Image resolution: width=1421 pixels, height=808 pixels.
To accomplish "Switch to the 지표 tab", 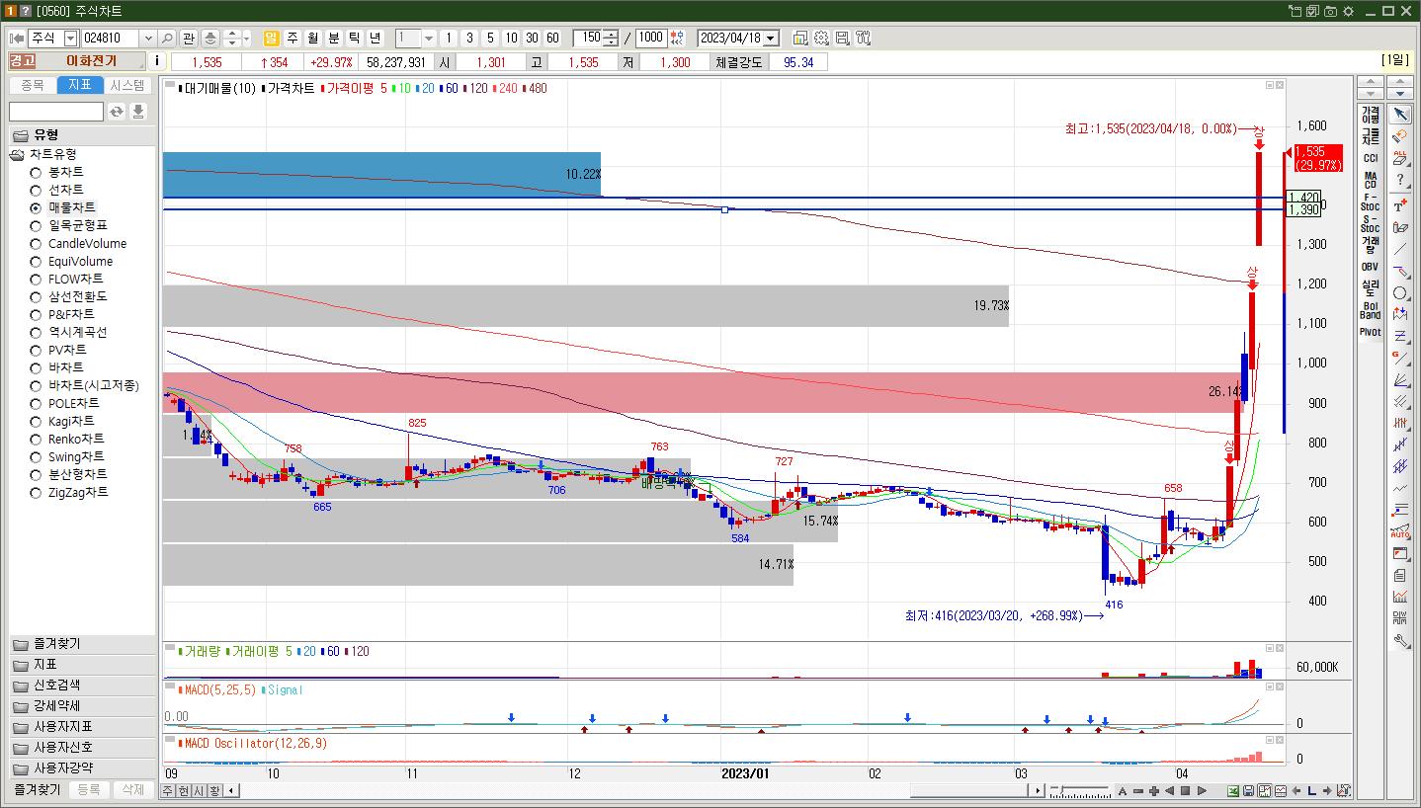I will point(80,85).
